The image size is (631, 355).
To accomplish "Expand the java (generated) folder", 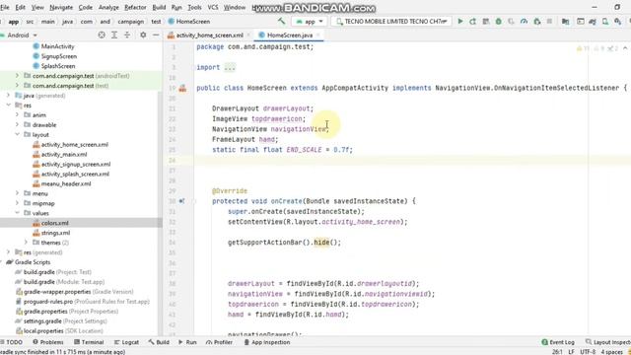I will [x=9, y=96].
